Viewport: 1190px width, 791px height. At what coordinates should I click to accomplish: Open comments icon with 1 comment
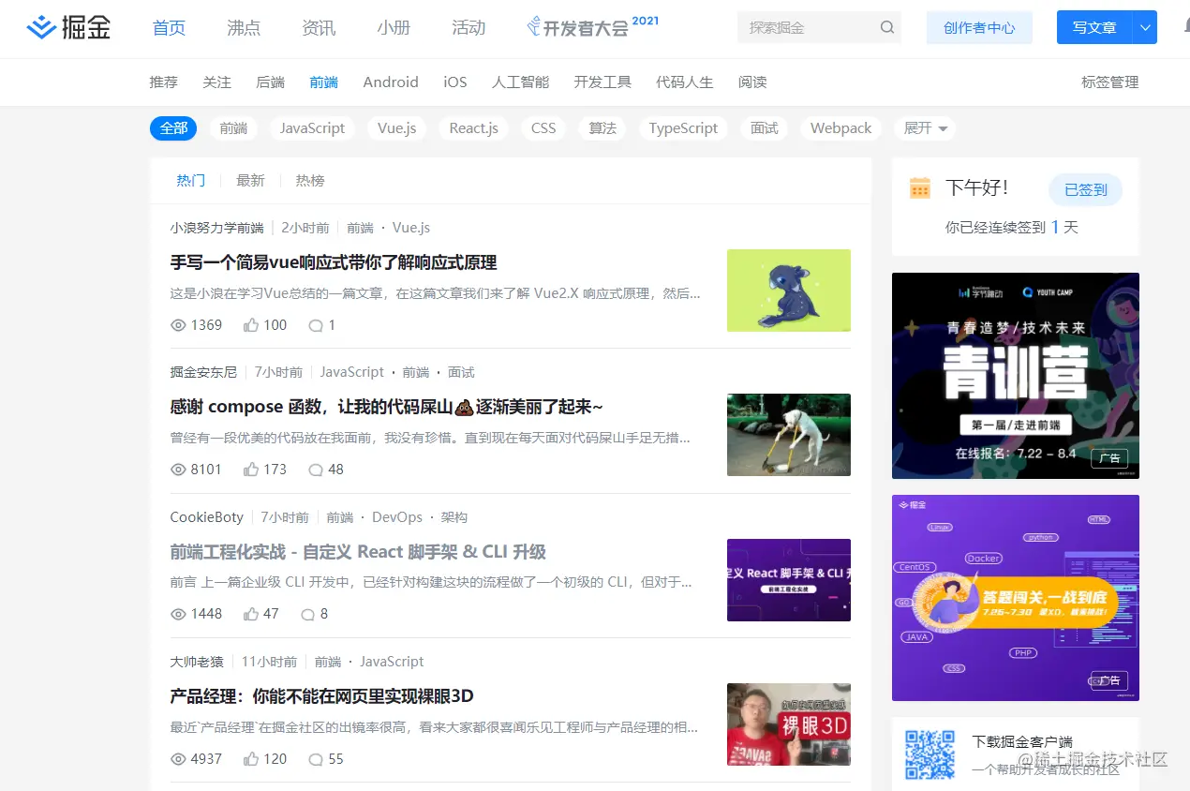[316, 325]
